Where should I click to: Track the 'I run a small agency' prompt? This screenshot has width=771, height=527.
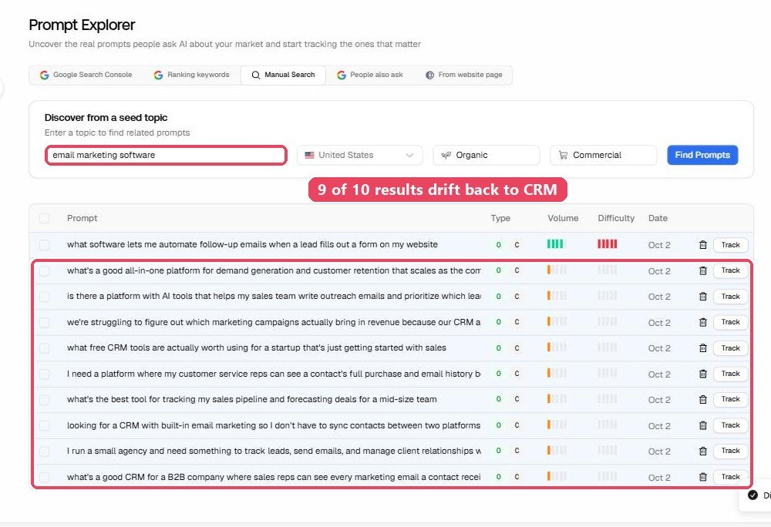click(730, 451)
